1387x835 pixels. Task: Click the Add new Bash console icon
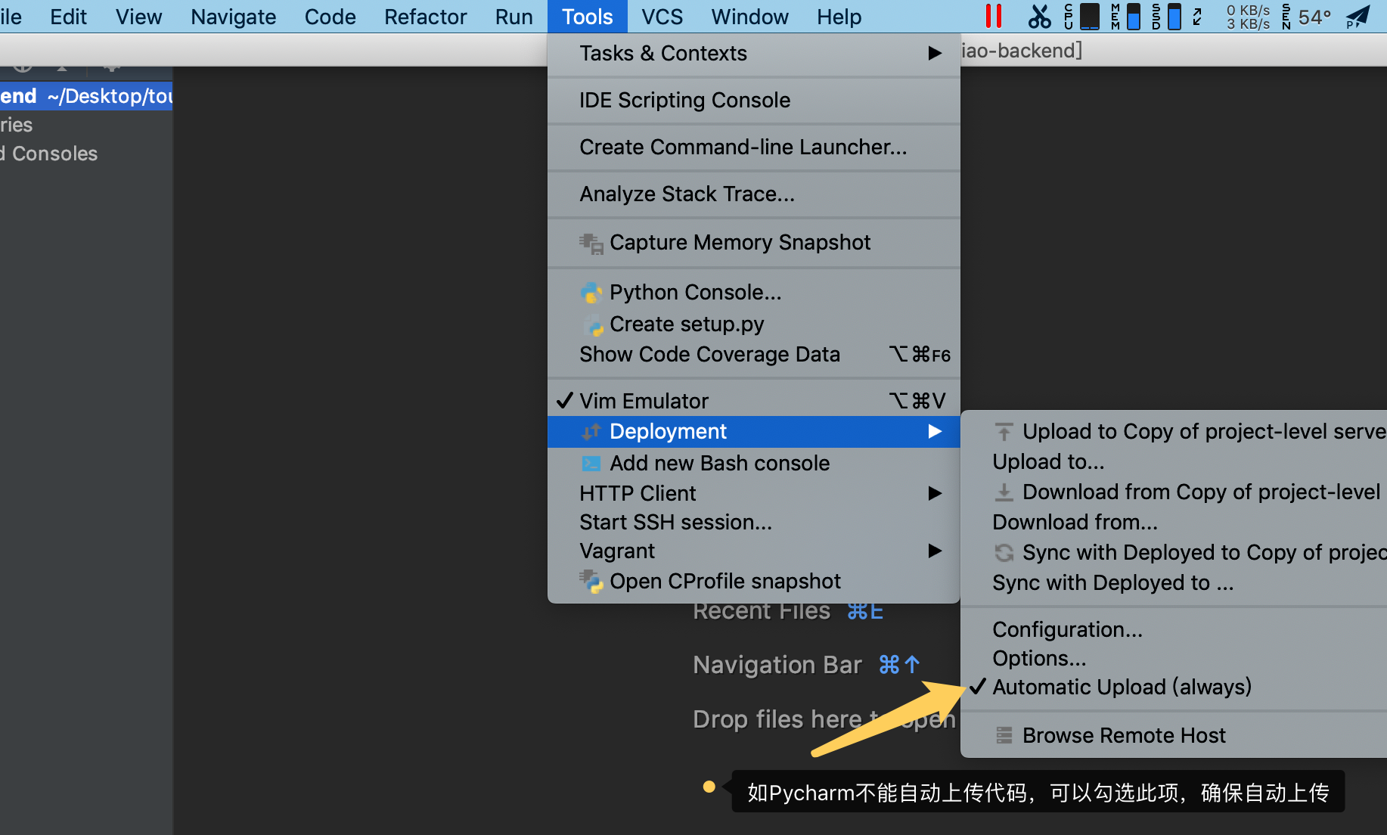[591, 463]
